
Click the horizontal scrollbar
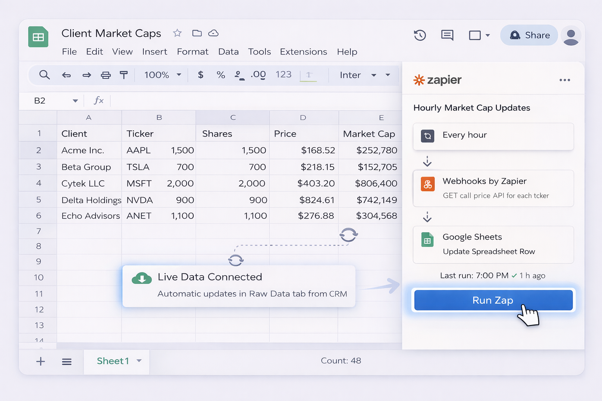229,346
